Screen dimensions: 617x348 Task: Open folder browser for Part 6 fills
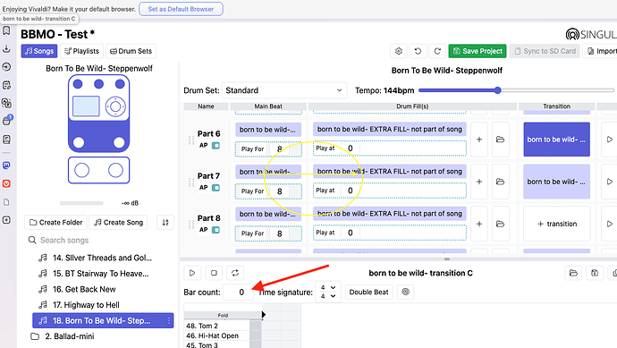[500, 140]
